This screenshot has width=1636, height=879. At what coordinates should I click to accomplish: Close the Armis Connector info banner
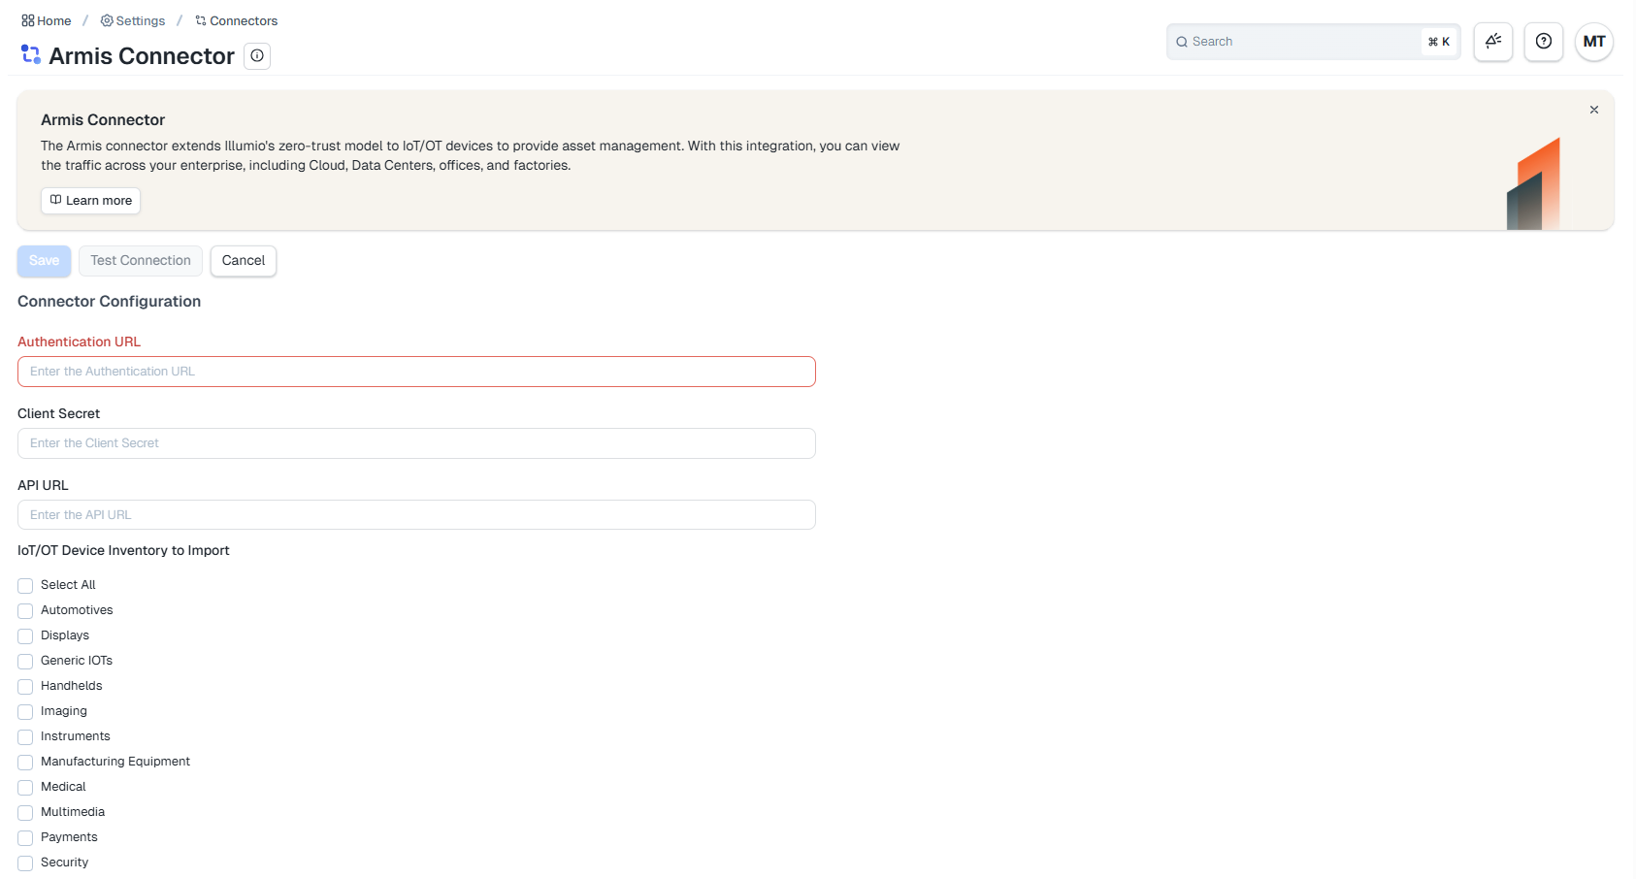click(x=1594, y=110)
